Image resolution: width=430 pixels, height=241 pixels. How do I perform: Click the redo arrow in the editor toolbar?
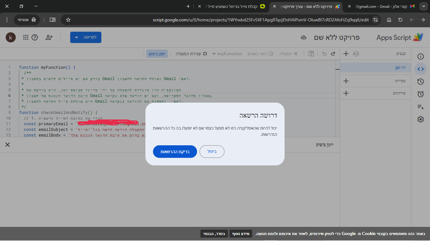click(x=333, y=54)
